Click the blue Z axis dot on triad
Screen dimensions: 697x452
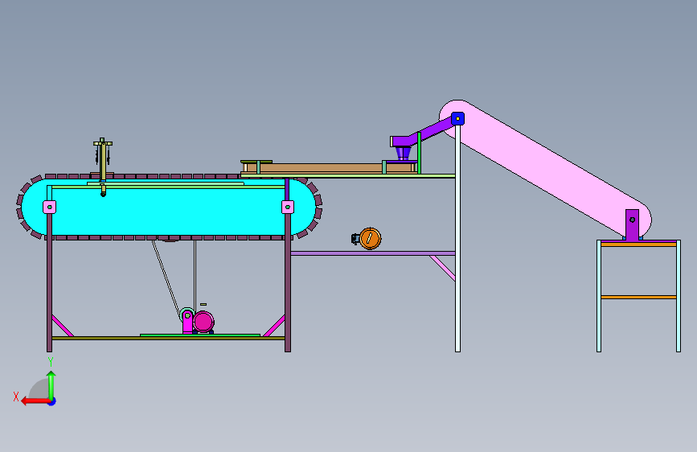[x=52, y=401]
